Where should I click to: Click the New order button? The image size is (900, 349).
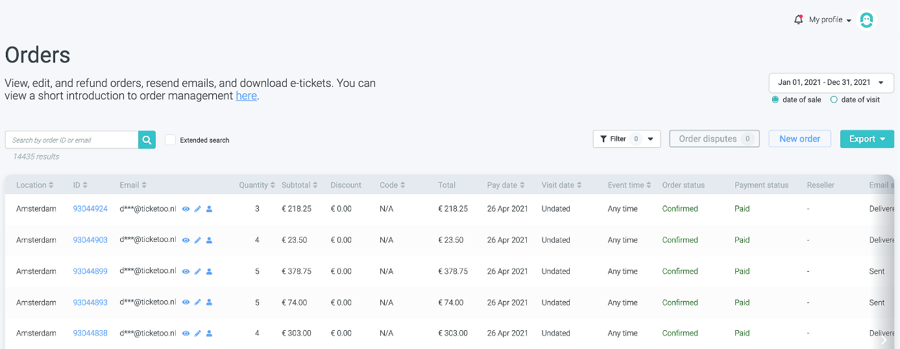tap(799, 139)
